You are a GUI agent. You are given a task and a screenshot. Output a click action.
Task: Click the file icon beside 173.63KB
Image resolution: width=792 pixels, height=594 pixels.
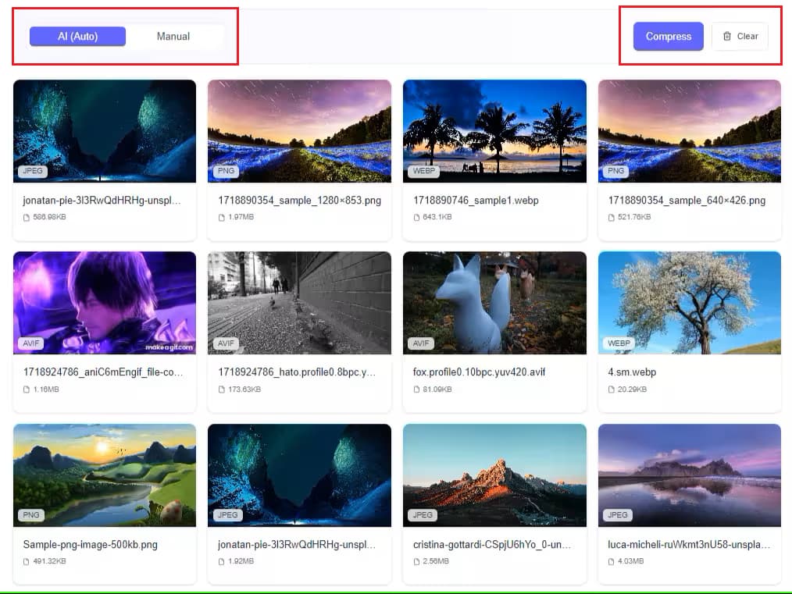point(221,389)
